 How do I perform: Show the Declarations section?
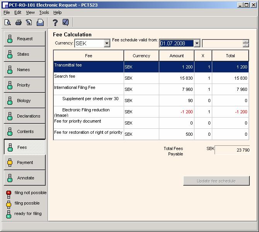click(25, 116)
